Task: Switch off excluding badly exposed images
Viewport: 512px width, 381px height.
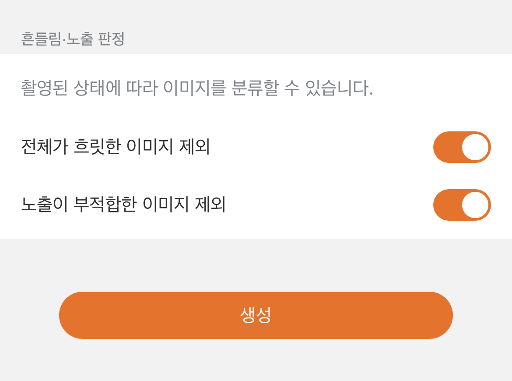Action: [x=462, y=205]
